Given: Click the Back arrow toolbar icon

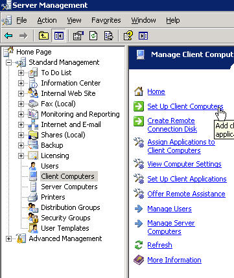Looking at the screenshot, I should point(8,36).
